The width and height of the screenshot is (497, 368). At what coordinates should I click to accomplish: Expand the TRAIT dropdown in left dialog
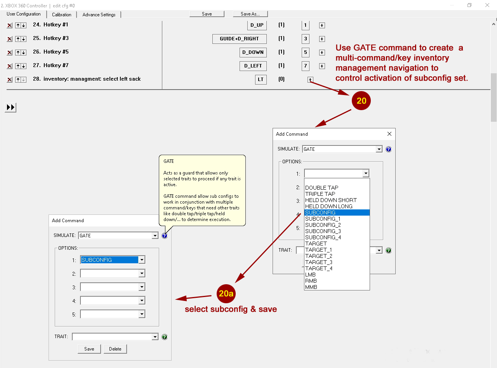pyautogui.click(x=155, y=337)
